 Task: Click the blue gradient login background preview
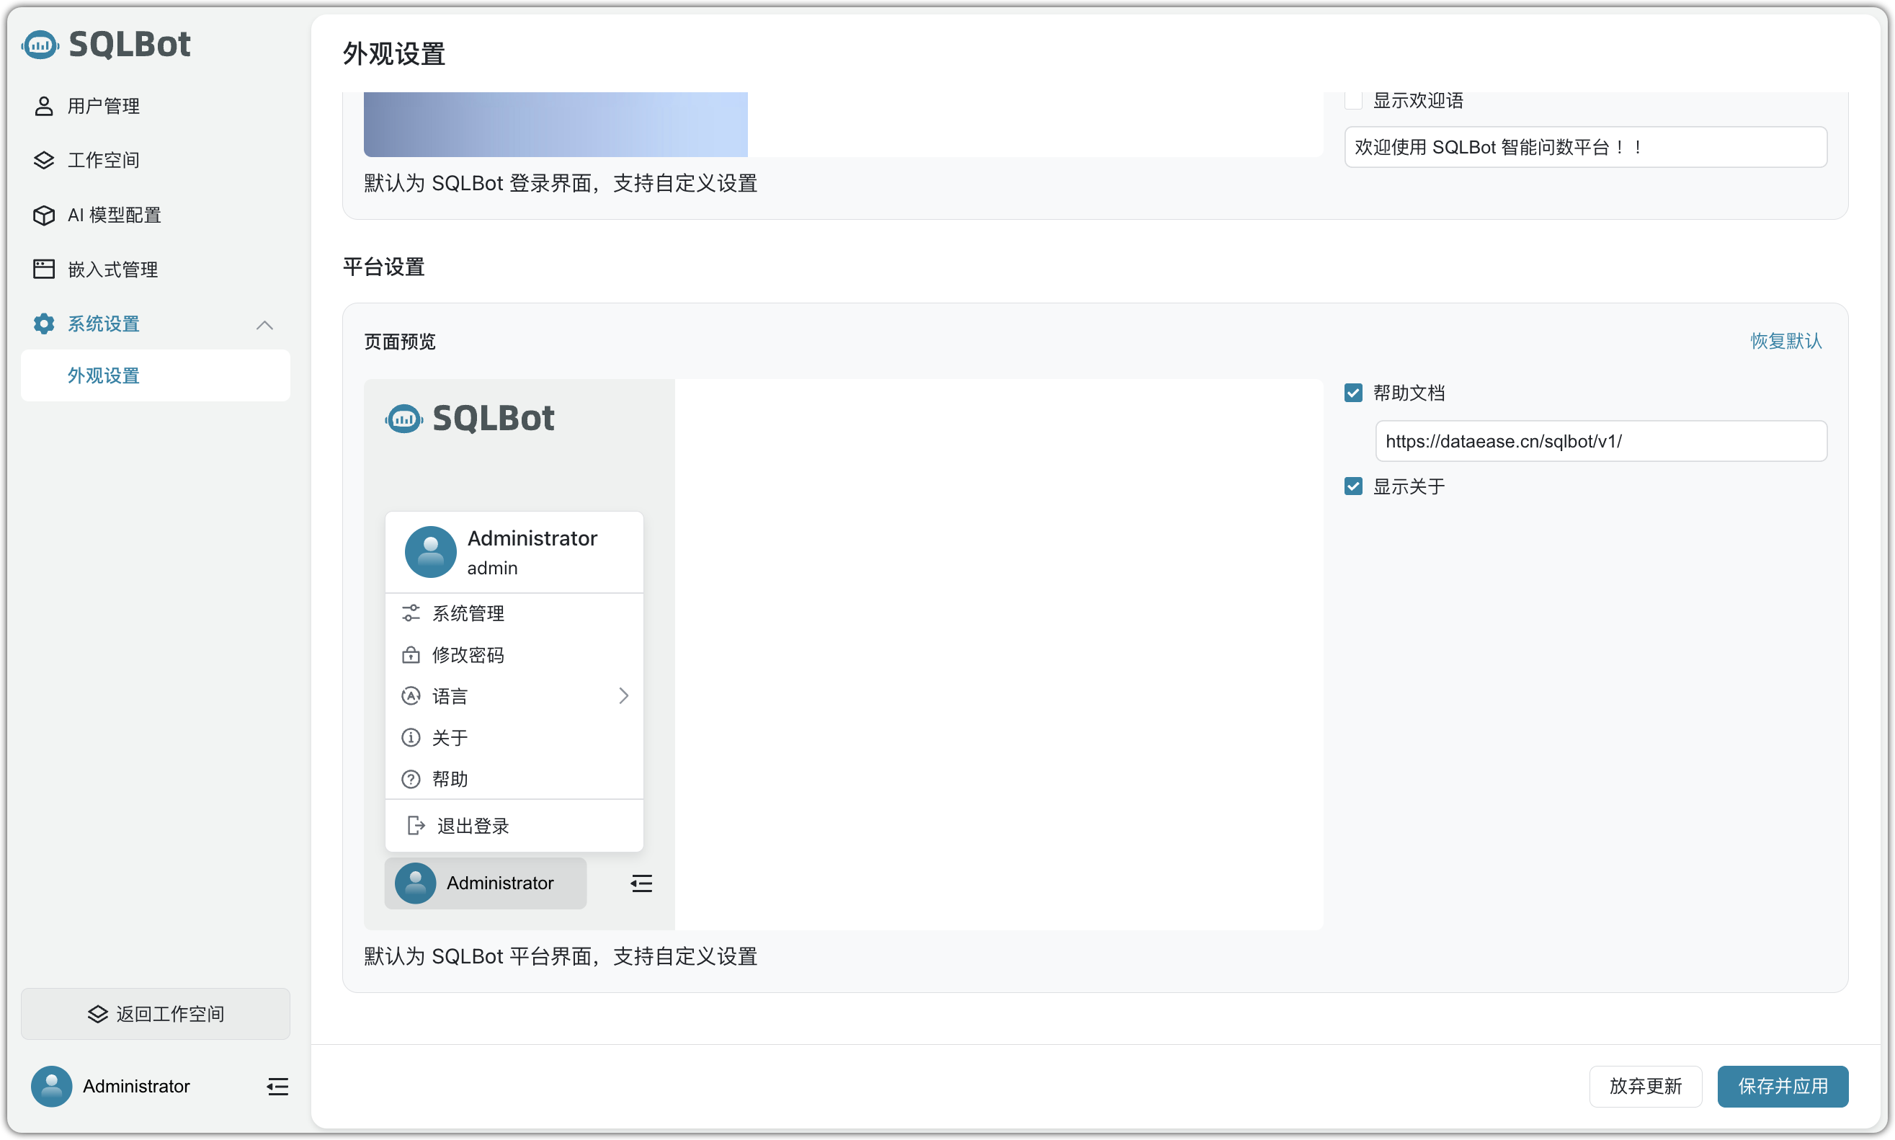coord(556,125)
